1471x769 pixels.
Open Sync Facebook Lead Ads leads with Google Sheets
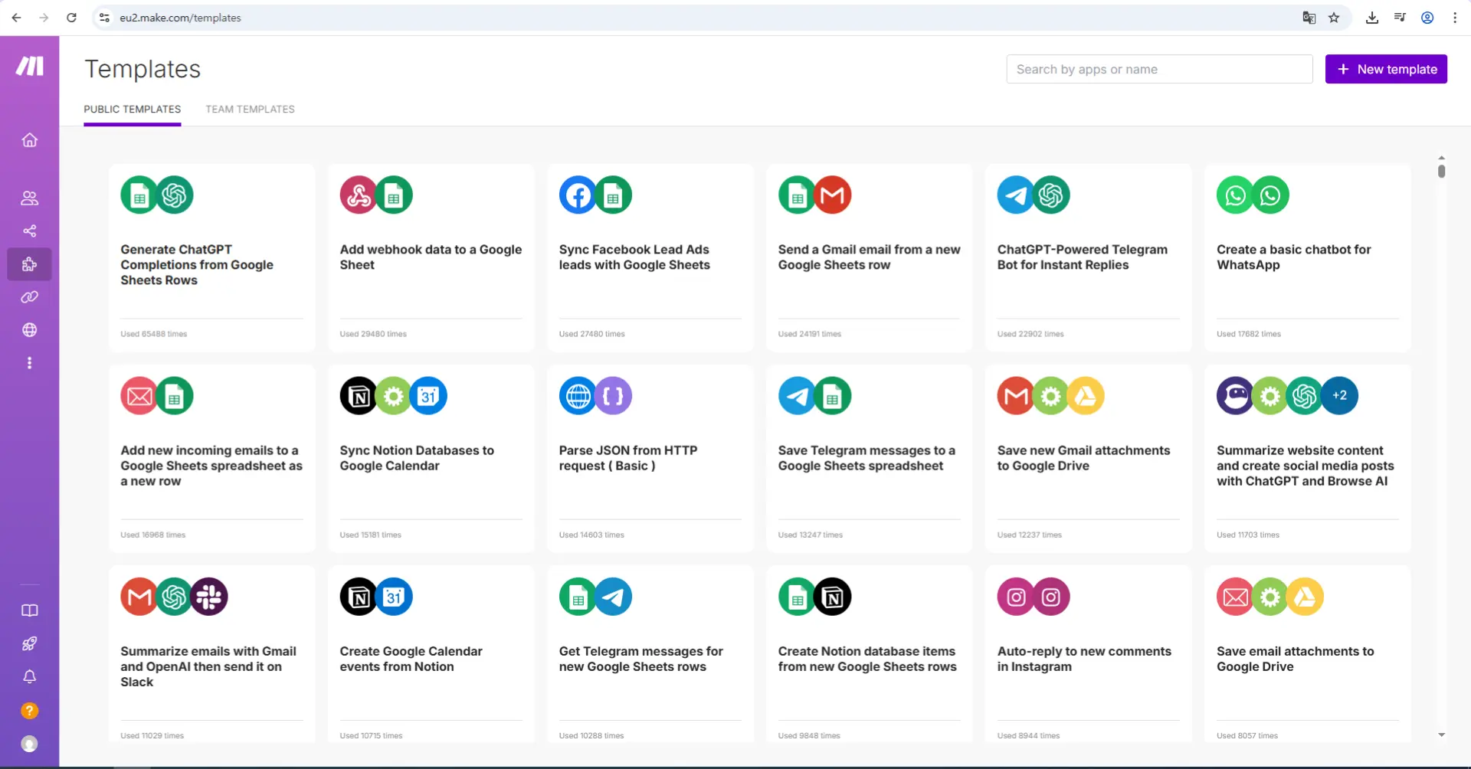tap(650, 258)
